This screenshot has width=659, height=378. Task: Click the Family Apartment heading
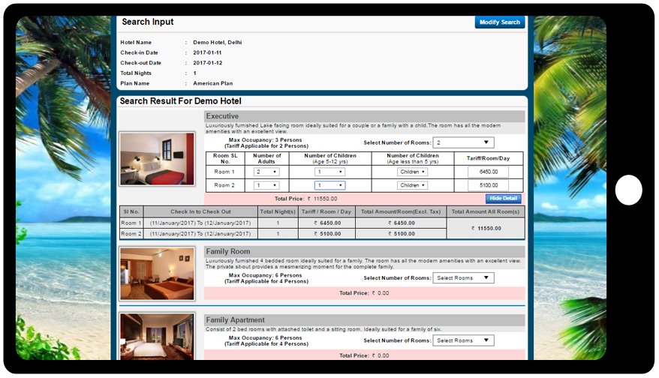(x=235, y=320)
